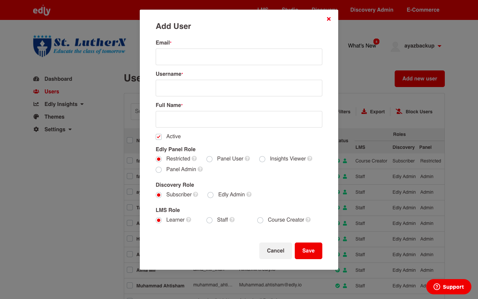Screen dimensions: 478x299
Task: Cancel the Add User dialog
Action: point(276,250)
